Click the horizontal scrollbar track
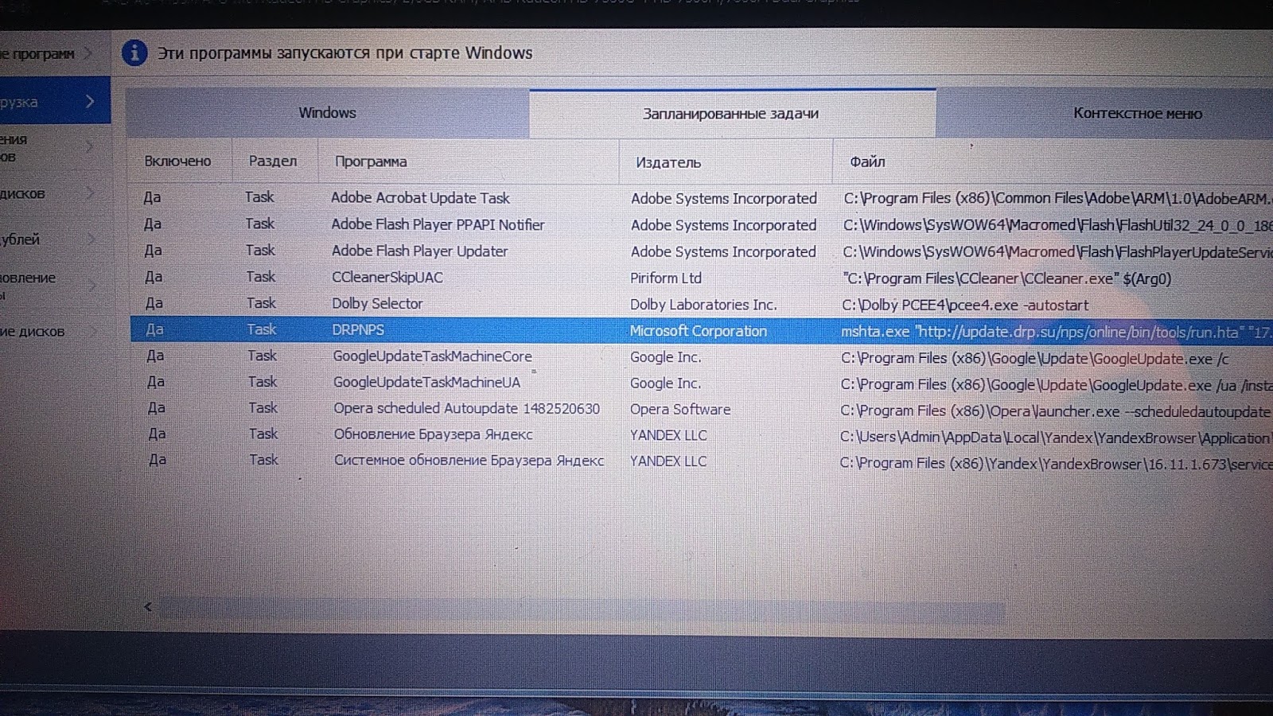The image size is (1273, 716). (581, 609)
